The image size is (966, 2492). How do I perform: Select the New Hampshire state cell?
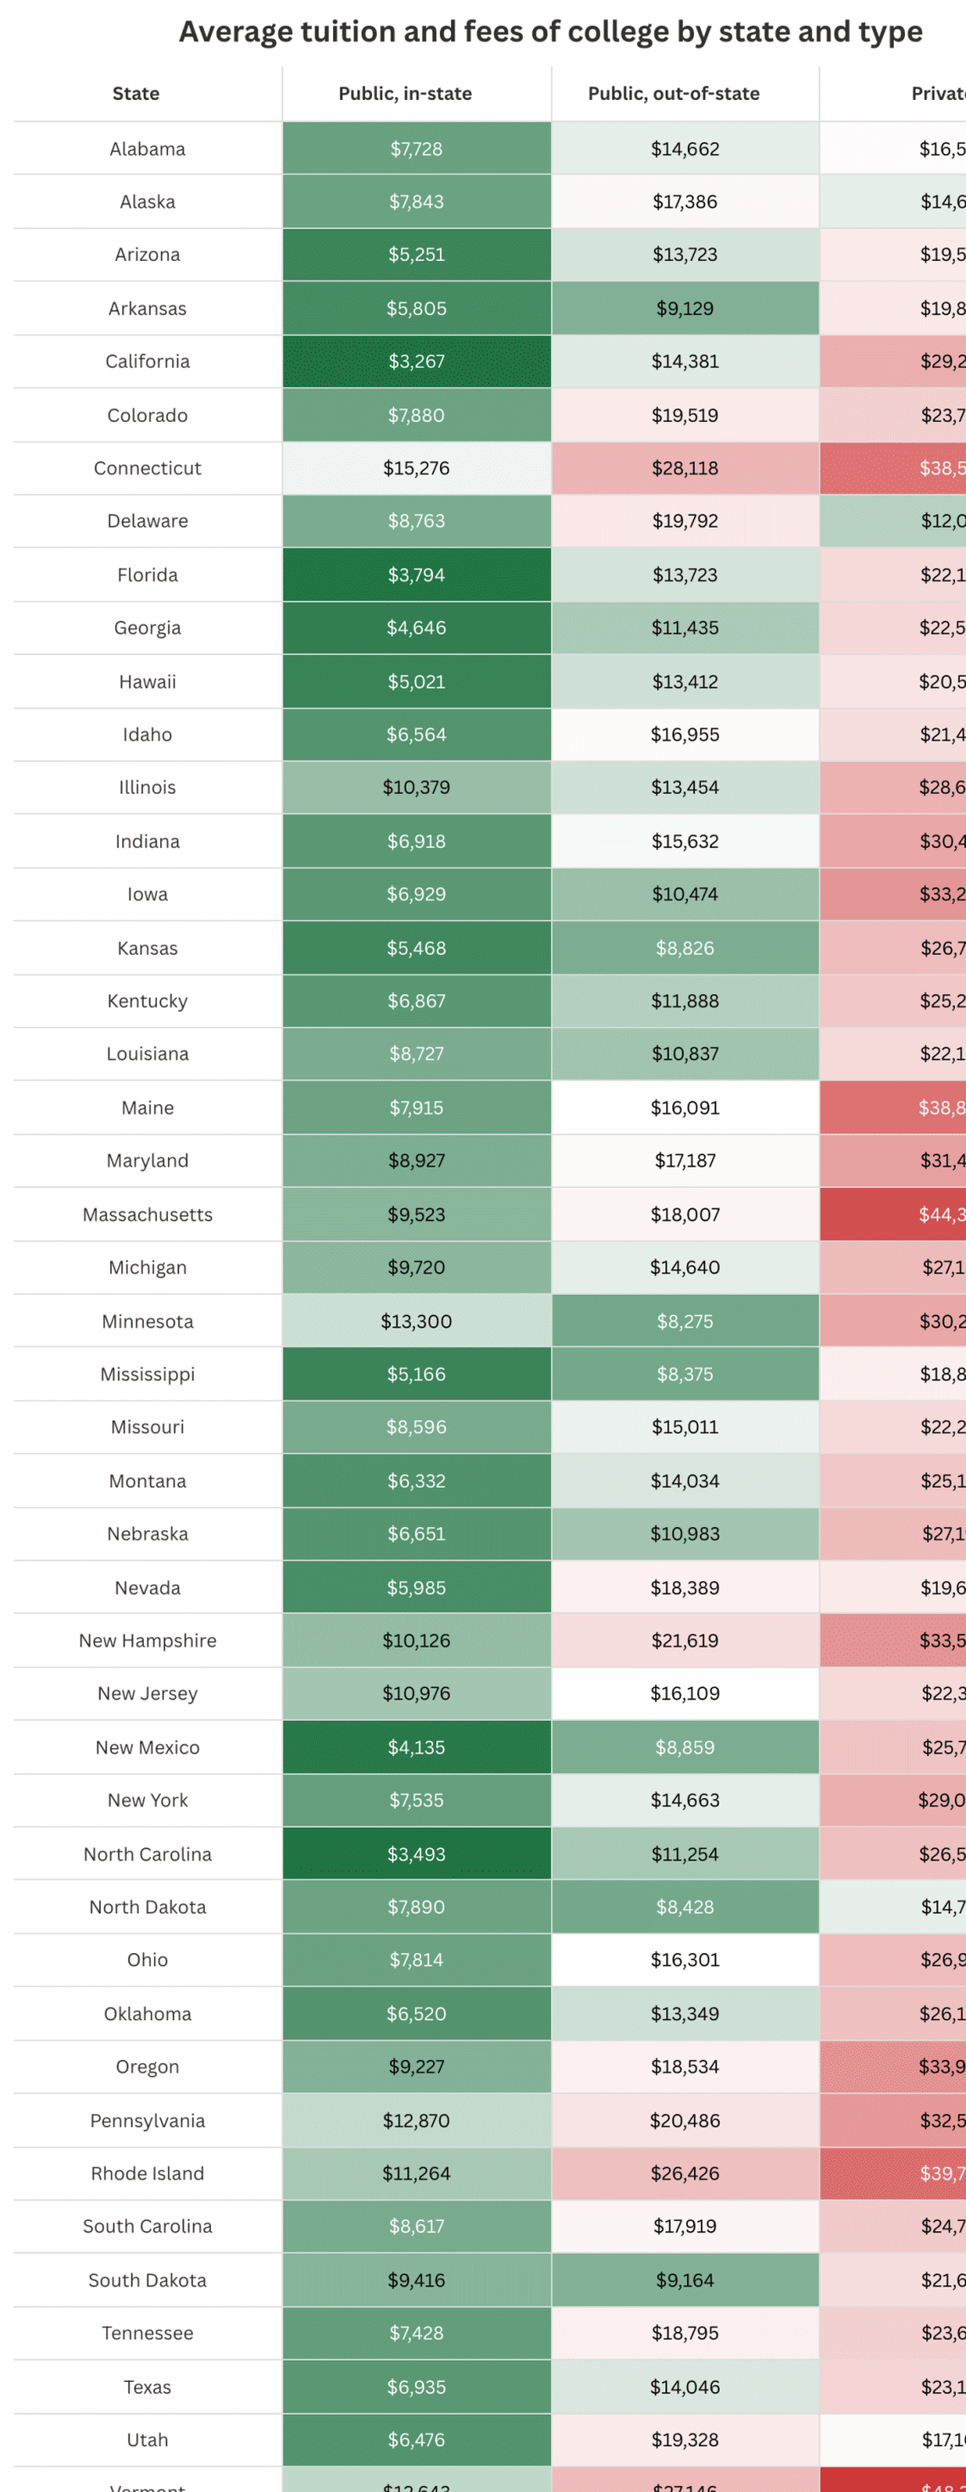(x=147, y=1640)
